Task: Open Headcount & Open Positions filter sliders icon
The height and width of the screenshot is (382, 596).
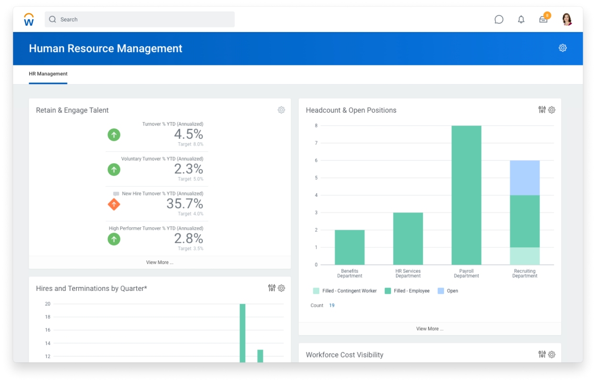Action: point(542,110)
